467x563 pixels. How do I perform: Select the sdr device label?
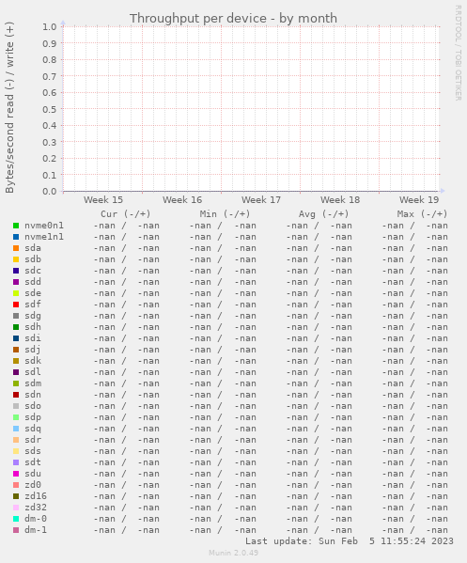[x=33, y=440]
